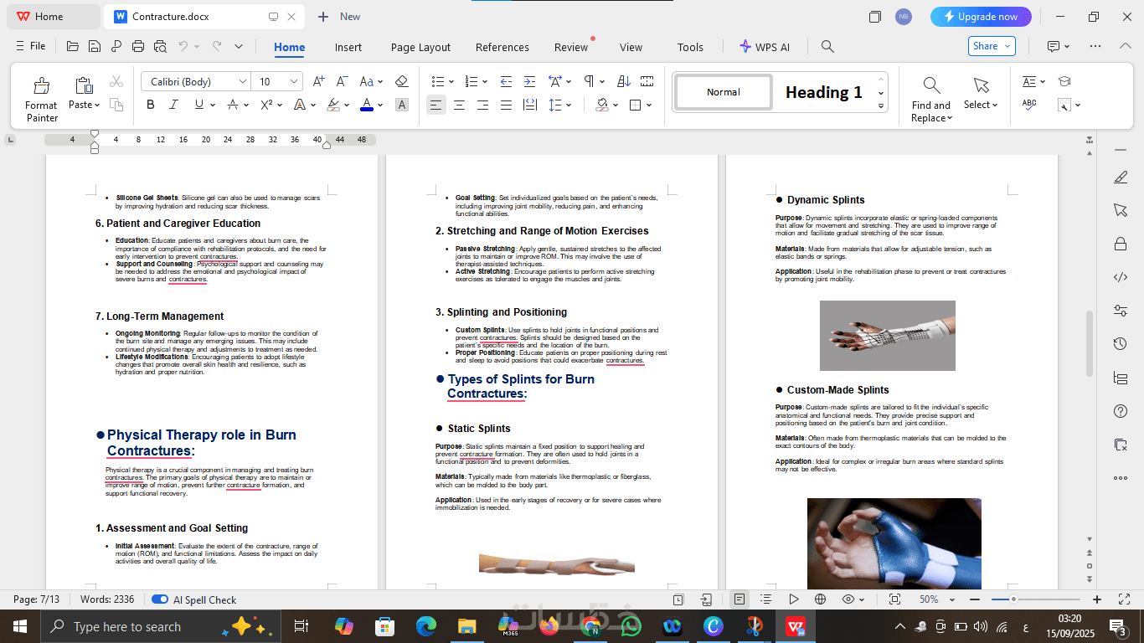The image size is (1144, 643).
Task: Create a New document tab
Action: pos(338,17)
